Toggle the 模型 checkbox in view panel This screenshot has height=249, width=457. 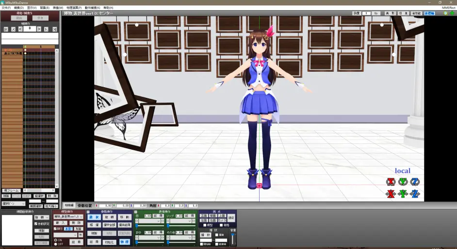coord(205,225)
